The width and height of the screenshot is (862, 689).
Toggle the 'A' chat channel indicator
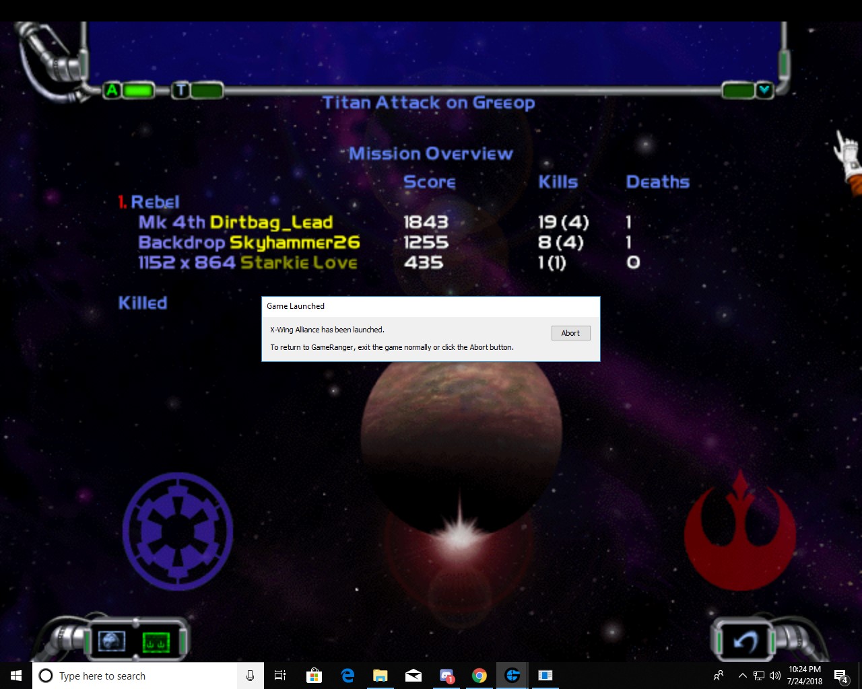tap(112, 90)
